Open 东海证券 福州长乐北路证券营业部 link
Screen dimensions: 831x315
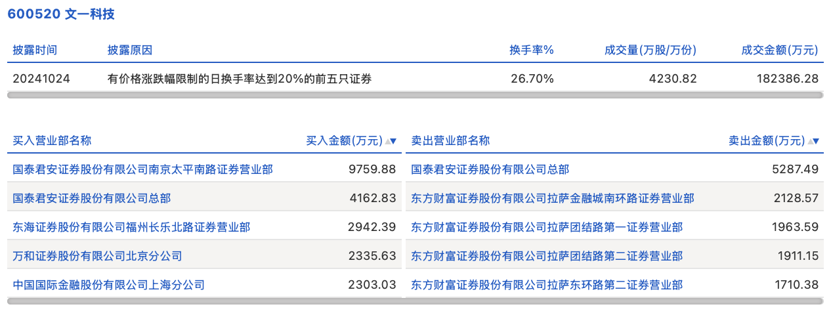[131, 227]
